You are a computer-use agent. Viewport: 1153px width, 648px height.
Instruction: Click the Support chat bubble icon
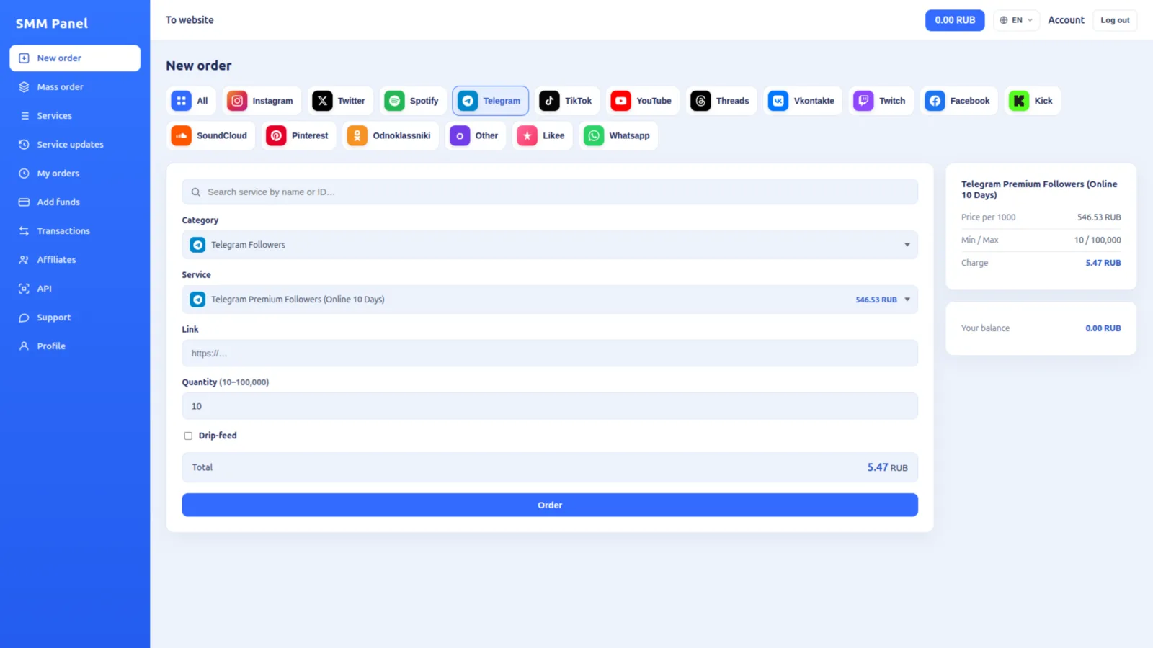point(24,318)
